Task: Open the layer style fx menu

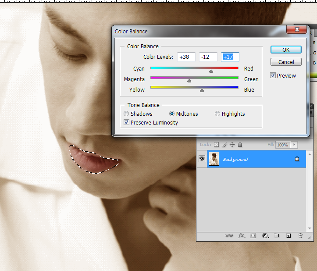Action: pos(242,235)
